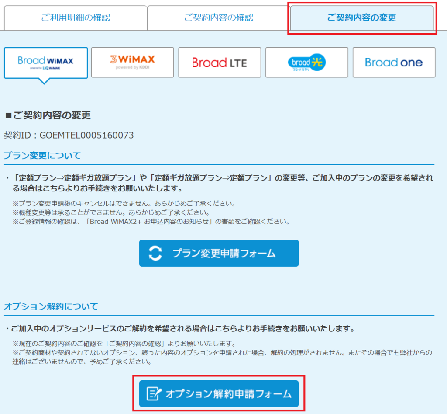The height and width of the screenshot is (414, 447).
Task: Choose the Broad WiMAX service logo
Action: pyautogui.click(x=45, y=63)
